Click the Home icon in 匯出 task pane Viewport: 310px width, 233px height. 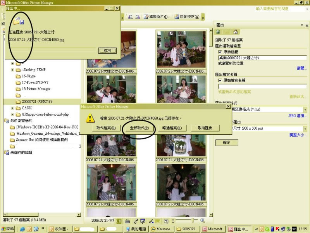point(235,32)
